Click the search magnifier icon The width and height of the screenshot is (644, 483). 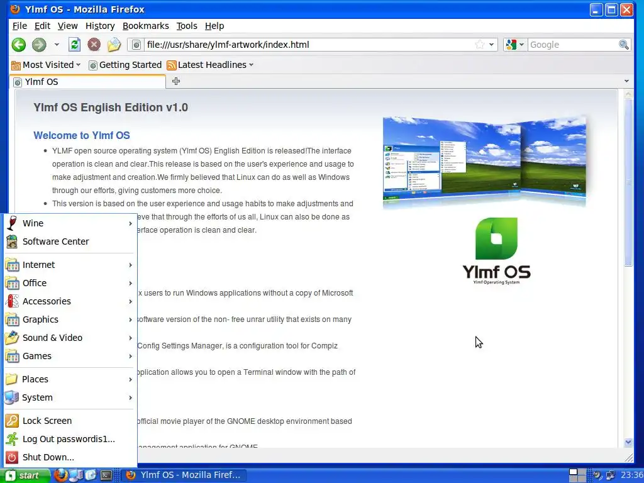623,45
